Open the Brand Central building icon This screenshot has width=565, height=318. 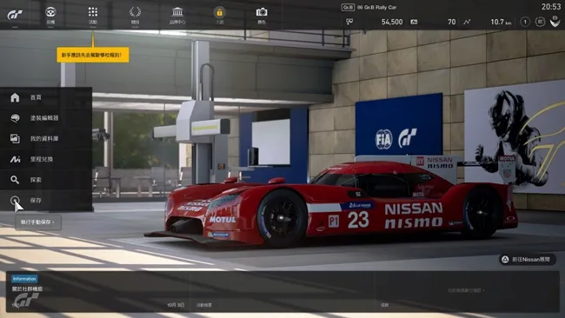177,12
